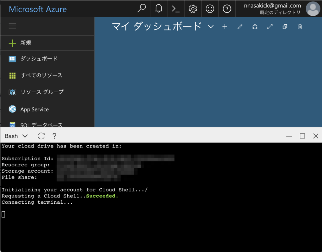Open すべてのリソース in sidebar
322x252 pixels.
pos(47,75)
